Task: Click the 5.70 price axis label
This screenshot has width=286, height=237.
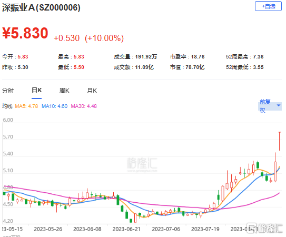Action: pos(8,137)
